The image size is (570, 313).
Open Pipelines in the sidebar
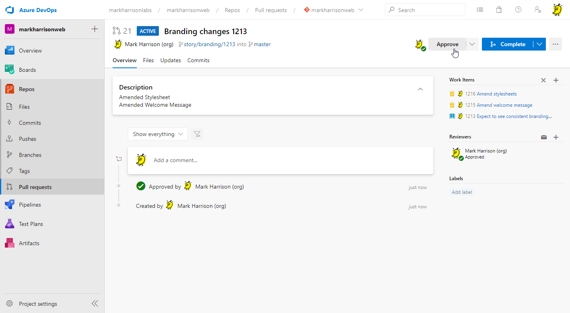tap(30, 205)
